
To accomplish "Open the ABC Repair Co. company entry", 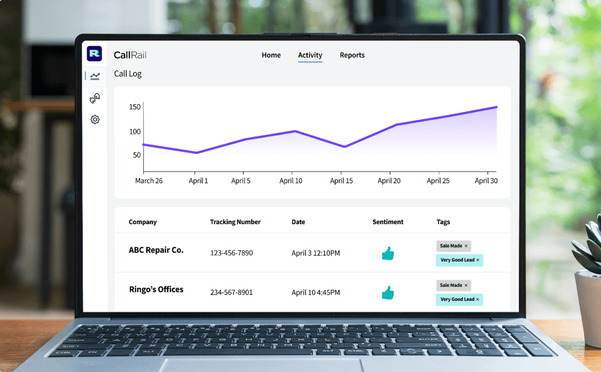I will click(156, 250).
